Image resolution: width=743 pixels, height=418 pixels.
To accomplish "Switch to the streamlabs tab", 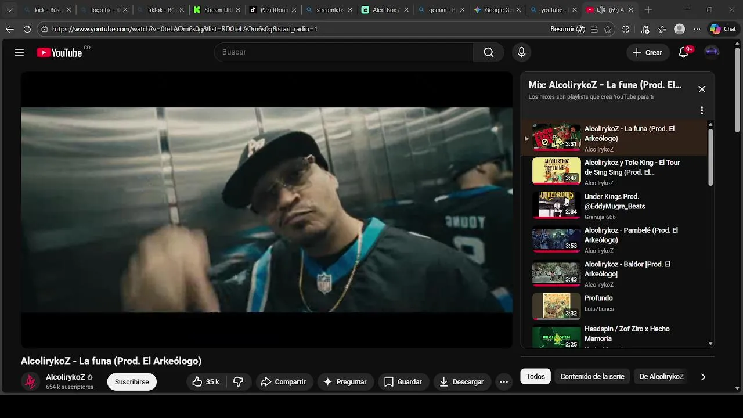I will pyautogui.click(x=329, y=10).
